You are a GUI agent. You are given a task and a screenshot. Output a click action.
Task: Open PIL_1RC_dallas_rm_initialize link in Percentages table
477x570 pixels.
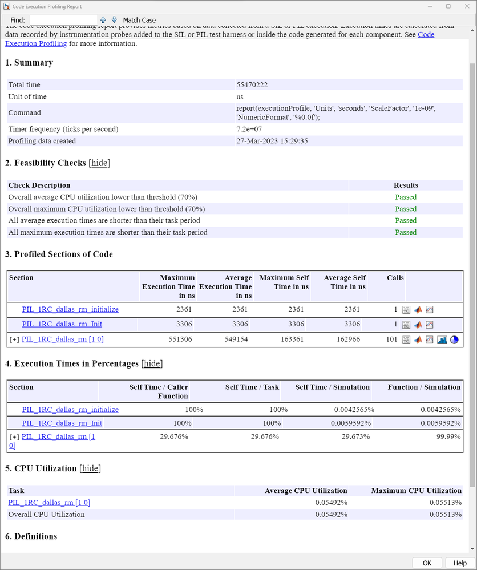[x=70, y=410]
